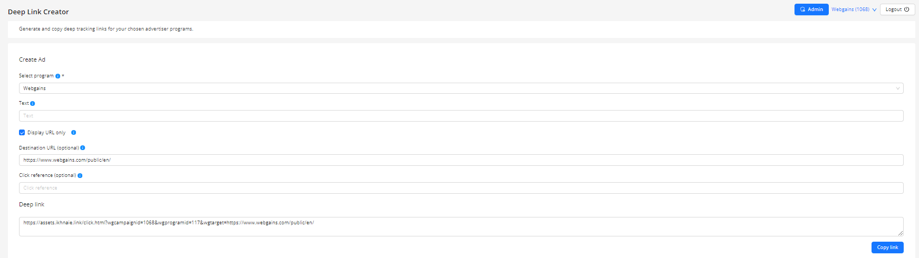Click the info icon beside Select program

[x=58, y=76]
